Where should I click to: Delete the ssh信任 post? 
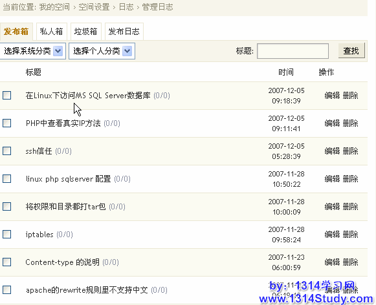tap(350, 151)
